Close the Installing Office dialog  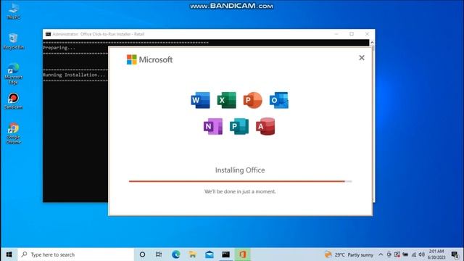pos(362,58)
